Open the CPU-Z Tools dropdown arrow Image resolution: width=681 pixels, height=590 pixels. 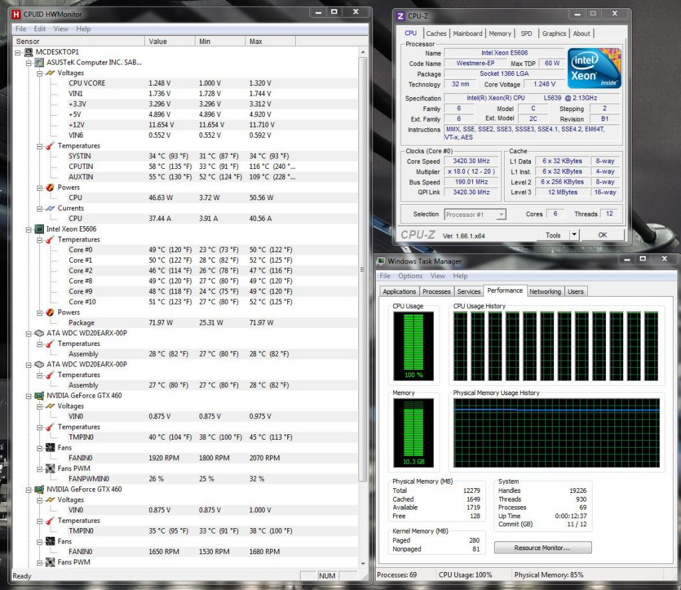(574, 235)
